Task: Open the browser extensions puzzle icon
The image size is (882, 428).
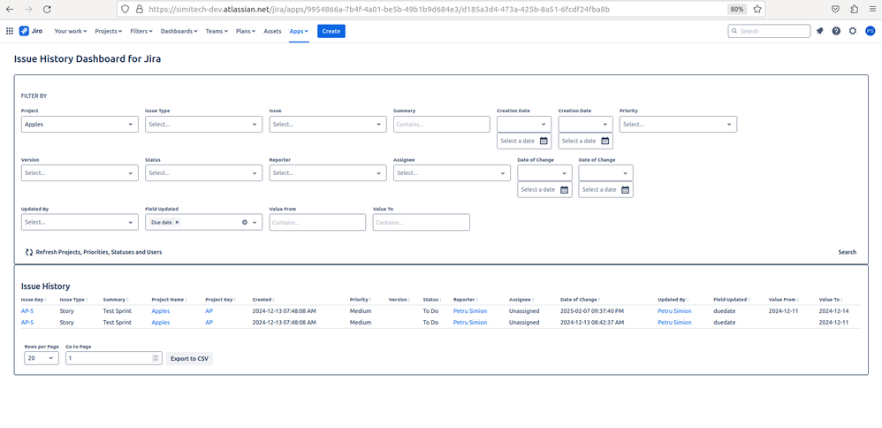Action: point(855,9)
